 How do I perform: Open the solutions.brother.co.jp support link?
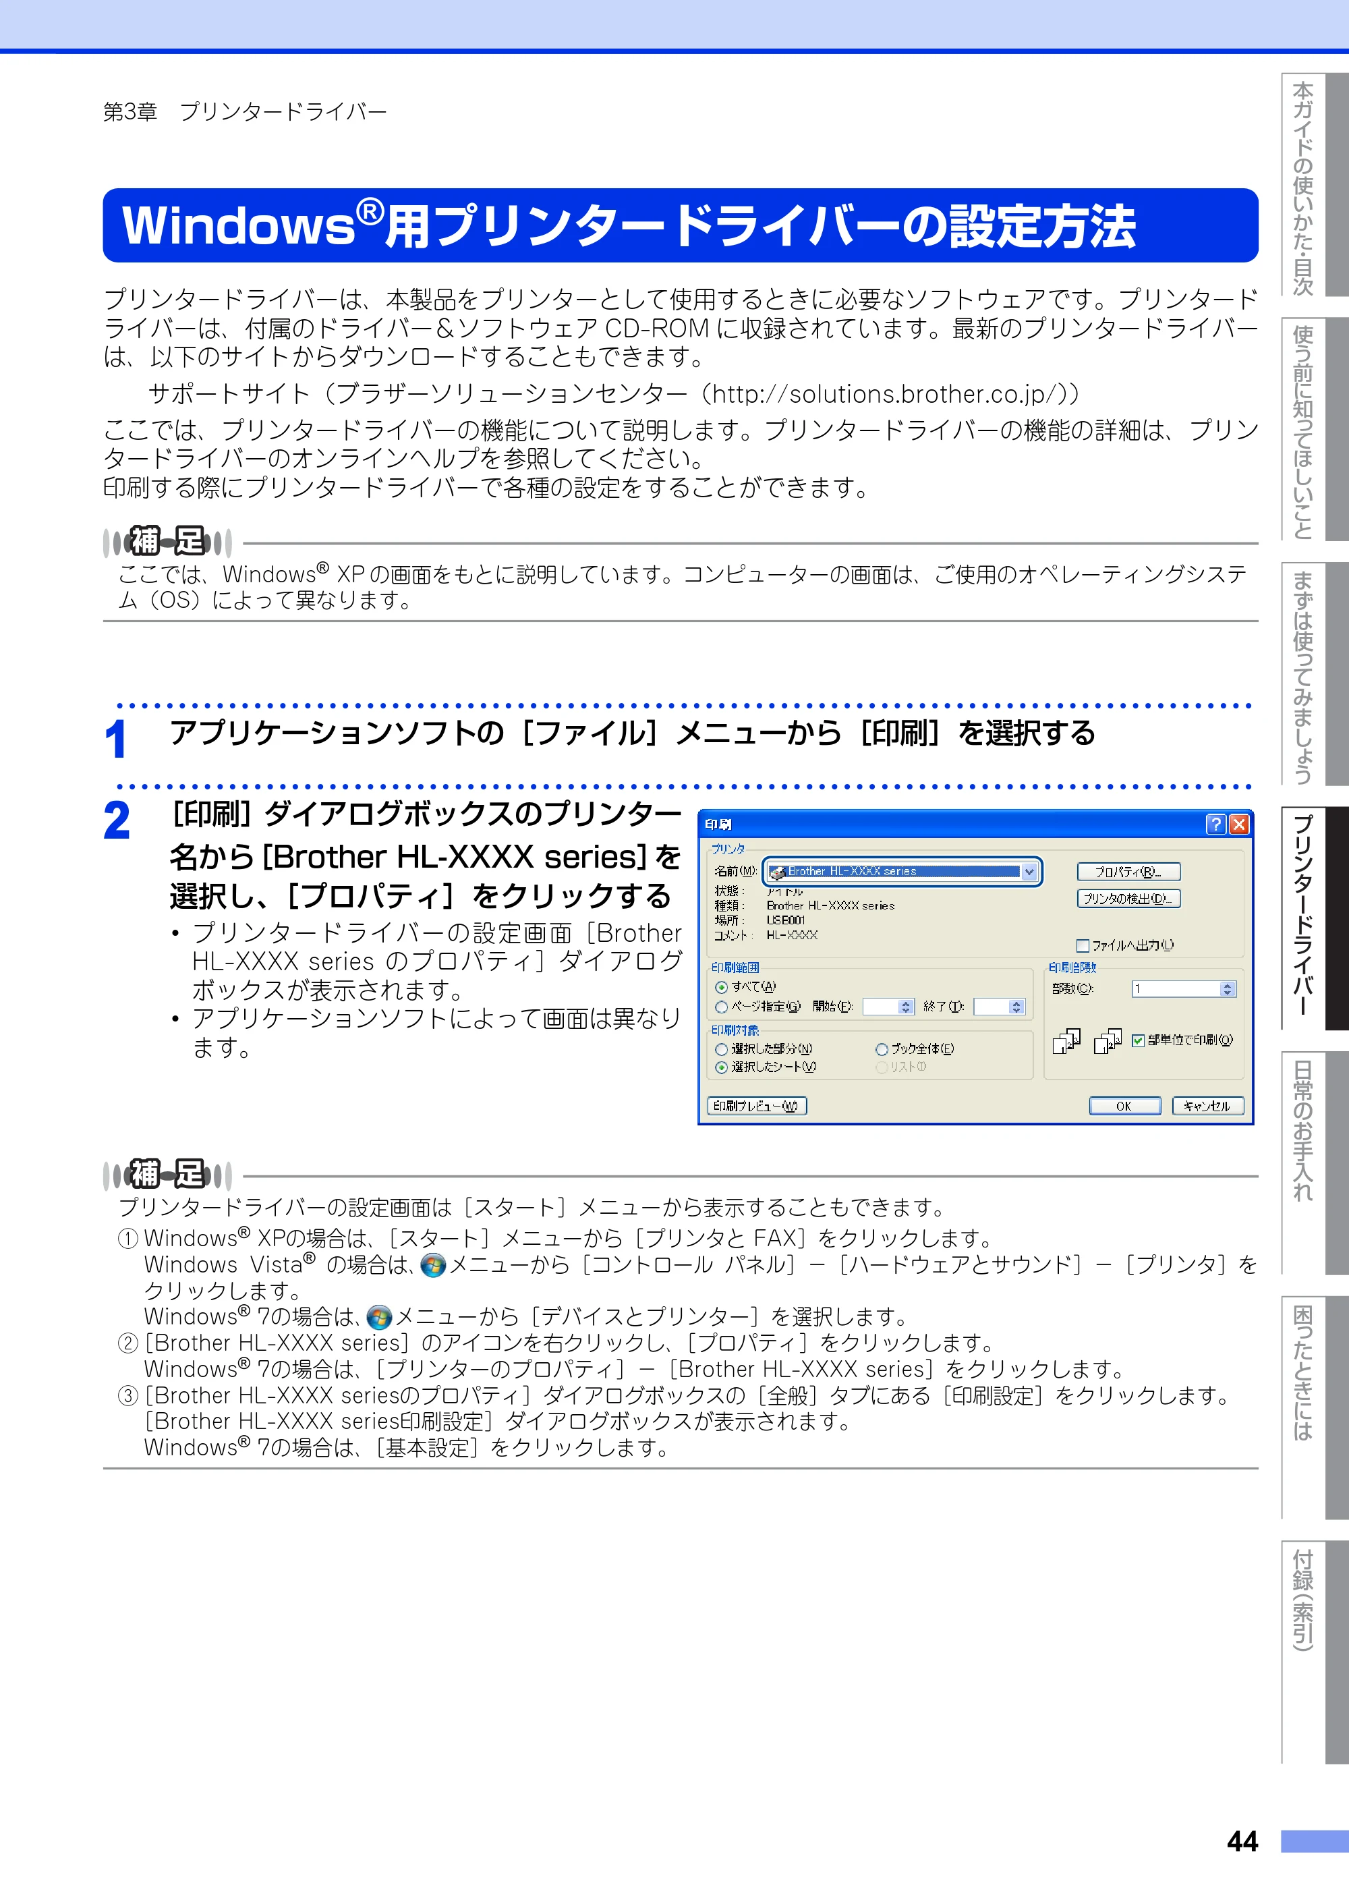886,394
